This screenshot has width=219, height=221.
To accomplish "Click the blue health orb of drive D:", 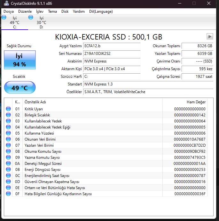I will point(31,17).
